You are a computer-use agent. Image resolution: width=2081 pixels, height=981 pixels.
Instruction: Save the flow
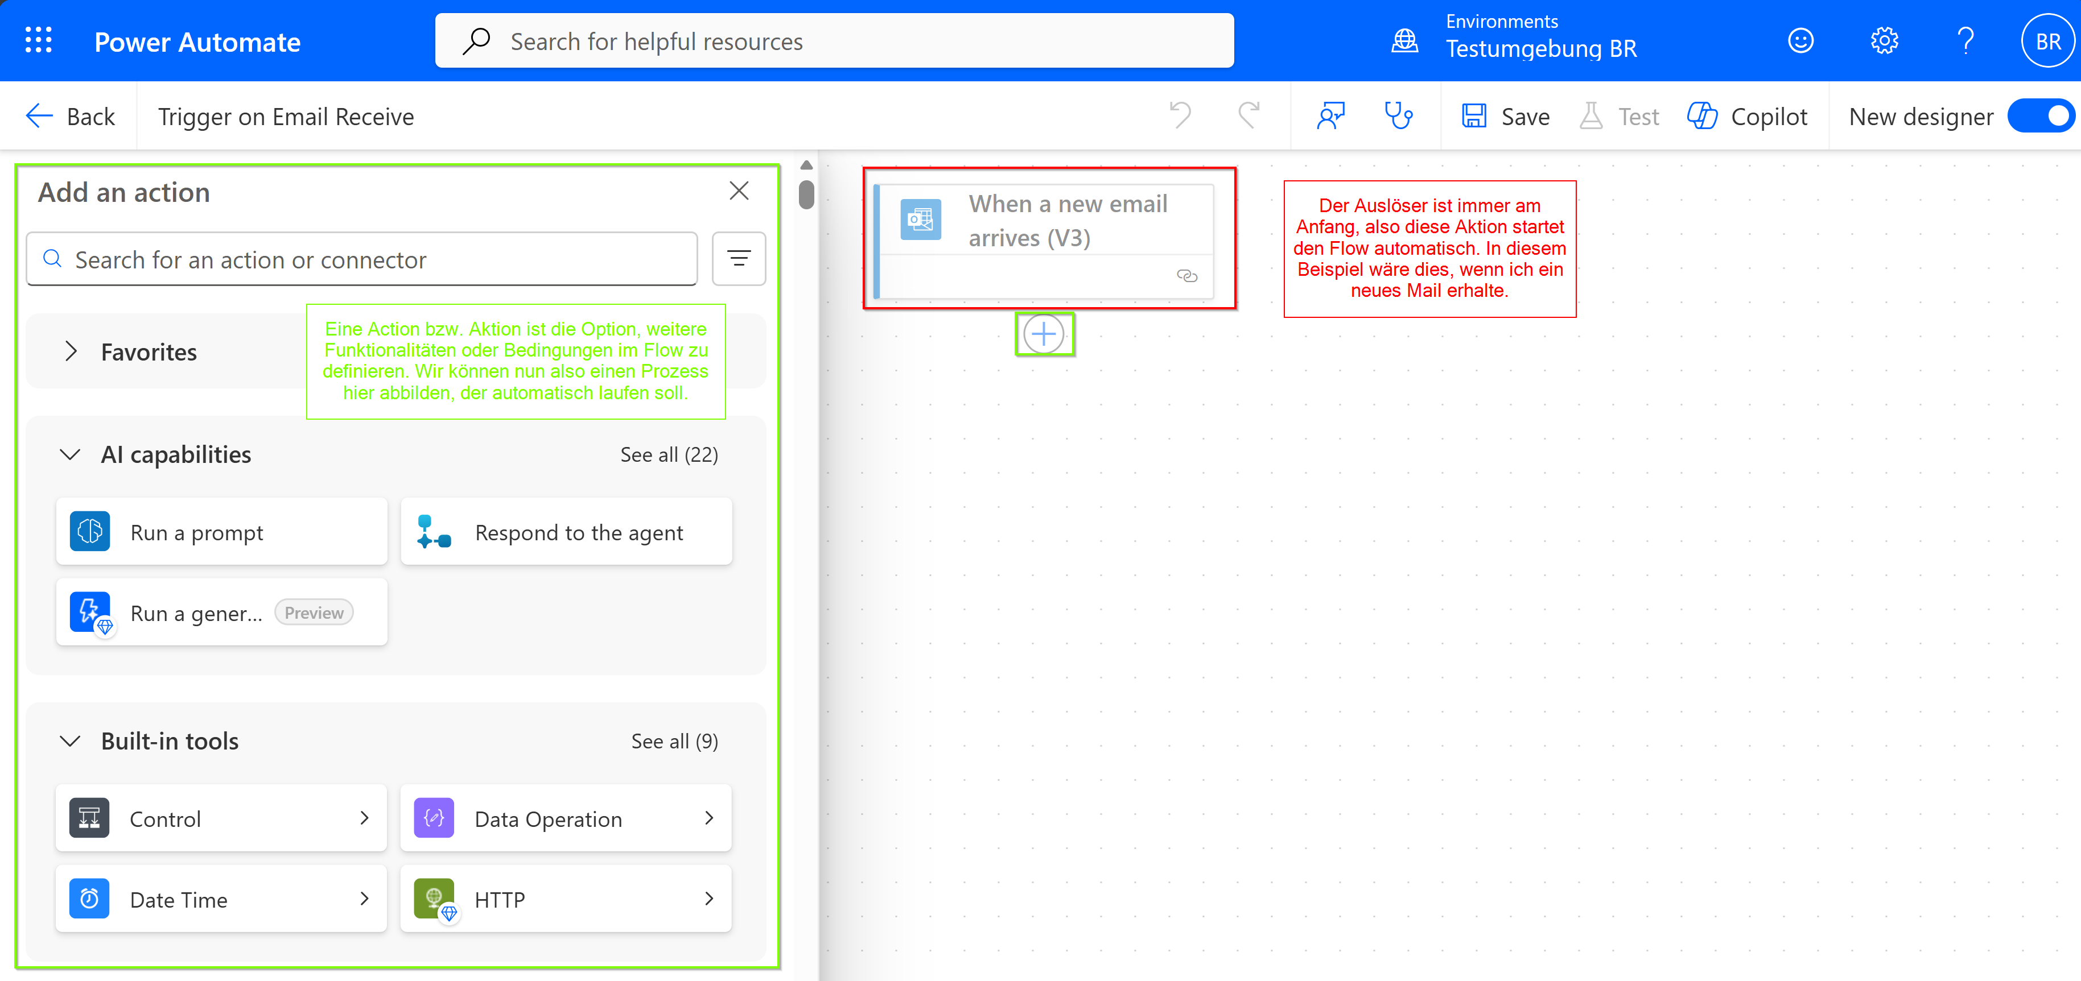(x=1506, y=116)
